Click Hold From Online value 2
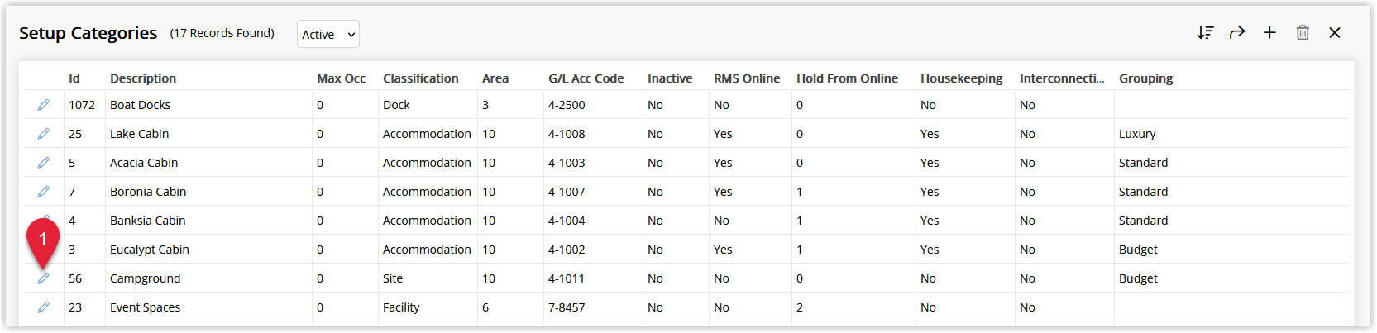This screenshot has height=333, width=1377. coord(800,307)
